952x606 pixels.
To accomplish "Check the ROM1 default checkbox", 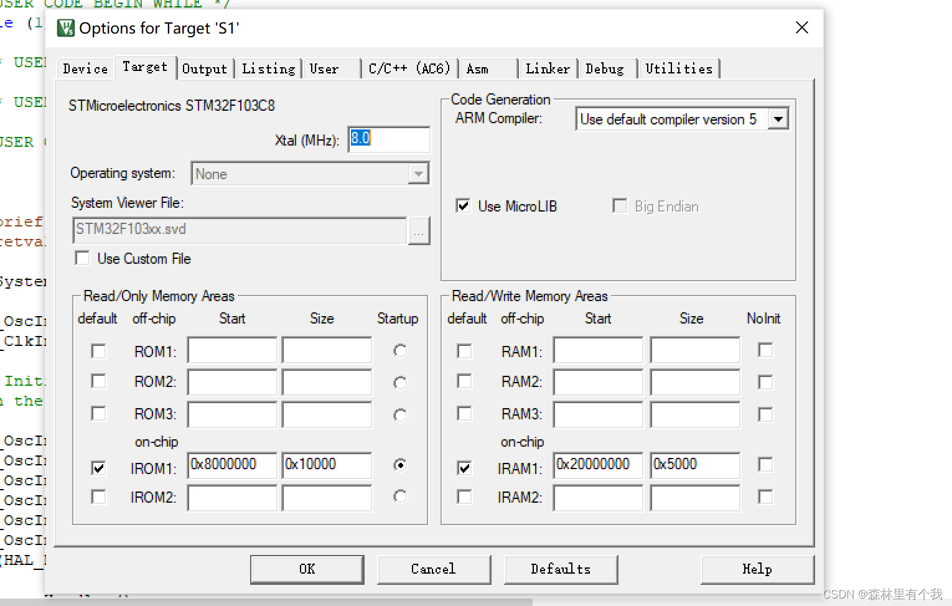I will pos(98,351).
